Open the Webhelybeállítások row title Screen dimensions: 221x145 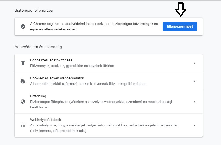coord(45,120)
